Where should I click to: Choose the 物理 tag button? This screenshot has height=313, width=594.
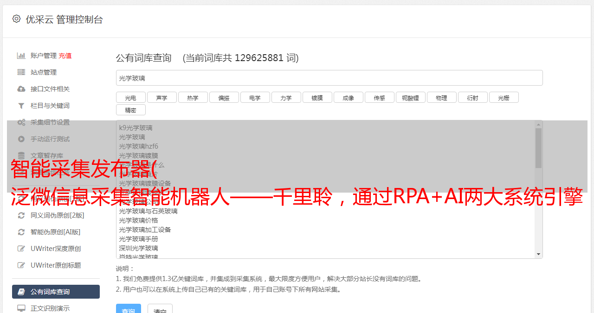441,97
